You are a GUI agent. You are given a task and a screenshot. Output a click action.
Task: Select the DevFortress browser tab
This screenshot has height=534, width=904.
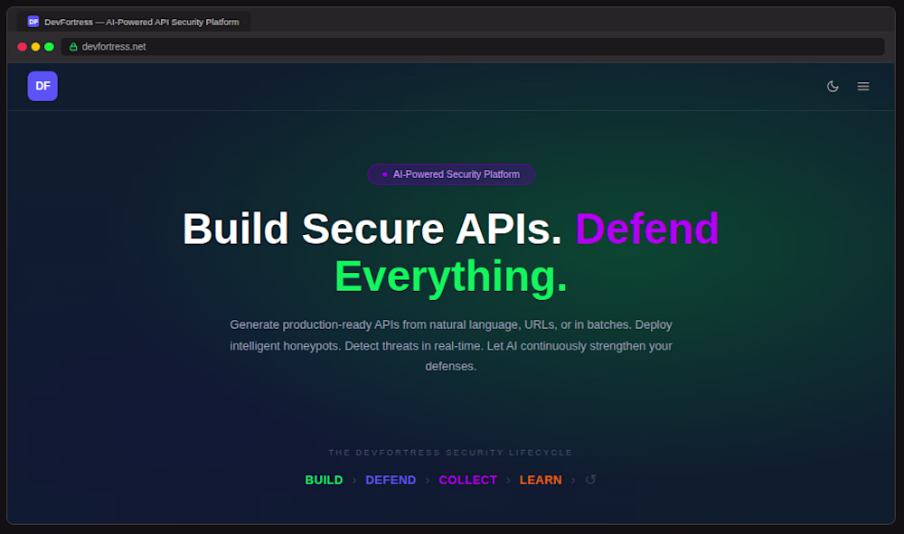pyautogui.click(x=134, y=22)
